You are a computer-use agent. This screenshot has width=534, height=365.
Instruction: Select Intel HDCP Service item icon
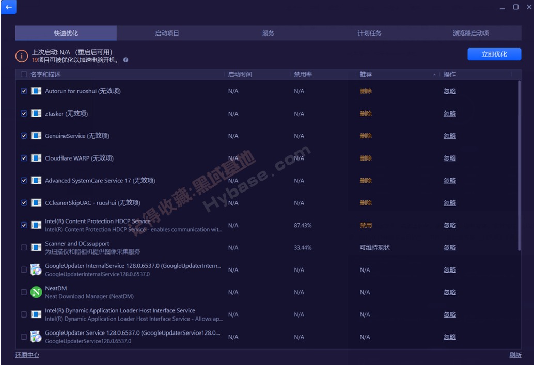coord(36,225)
